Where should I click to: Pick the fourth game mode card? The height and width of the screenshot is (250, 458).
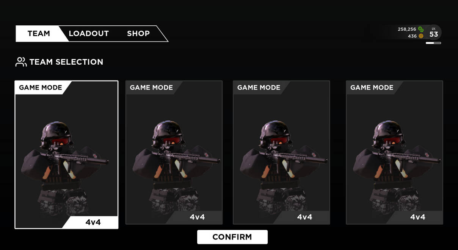pyautogui.click(x=394, y=152)
